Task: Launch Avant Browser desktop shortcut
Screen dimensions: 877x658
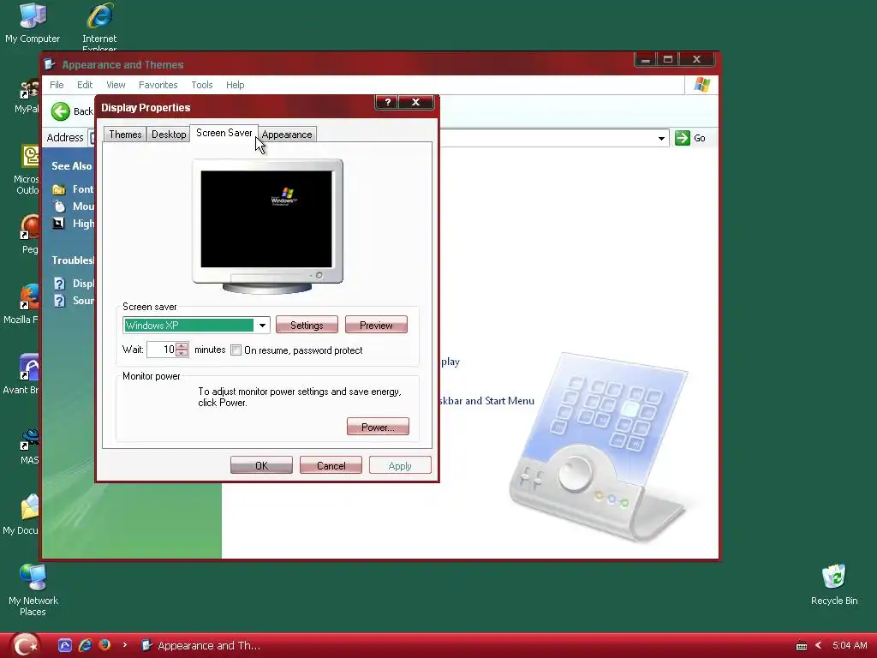Action: pyautogui.click(x=21, y=374)
